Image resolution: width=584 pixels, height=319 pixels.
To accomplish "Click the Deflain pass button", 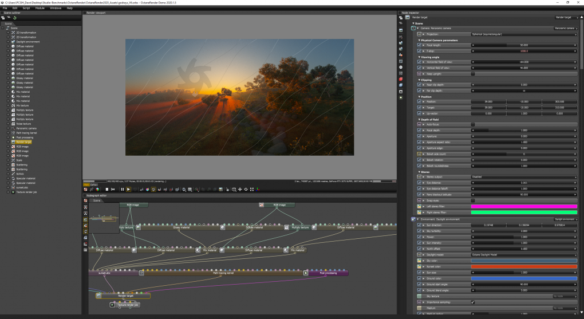I will [94, 184].
